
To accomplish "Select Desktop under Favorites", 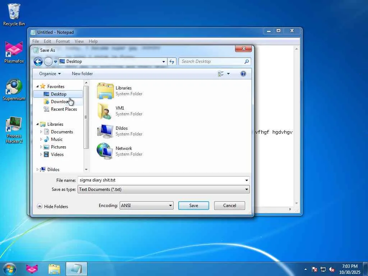I will pos(58,94).
